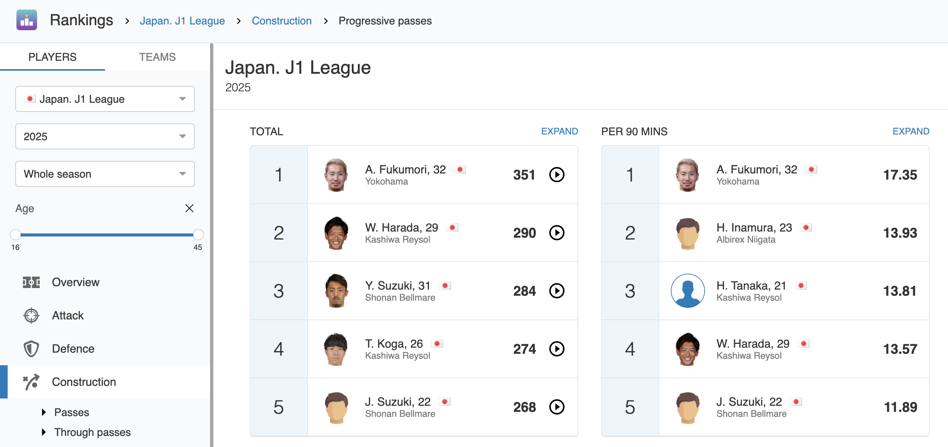Viewport: 948px width, 447px height.
Task: Expand the Through passes submenu arrow
Action: pyautogui.click(x=44, y=432)
